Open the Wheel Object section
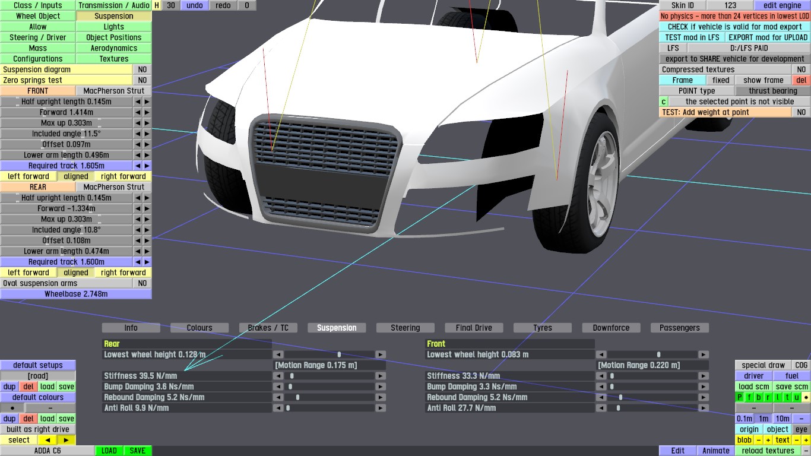This screenshot has width=811, height=456. point(38,16)
